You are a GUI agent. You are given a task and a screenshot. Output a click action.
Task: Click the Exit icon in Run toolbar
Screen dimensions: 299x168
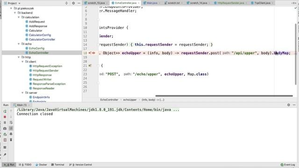[x=5, y=140]
